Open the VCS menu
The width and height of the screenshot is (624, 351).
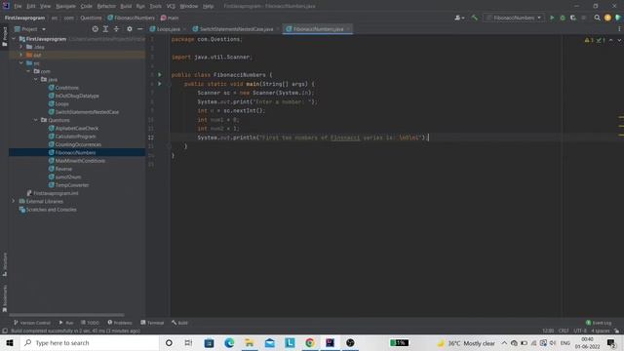171,6
